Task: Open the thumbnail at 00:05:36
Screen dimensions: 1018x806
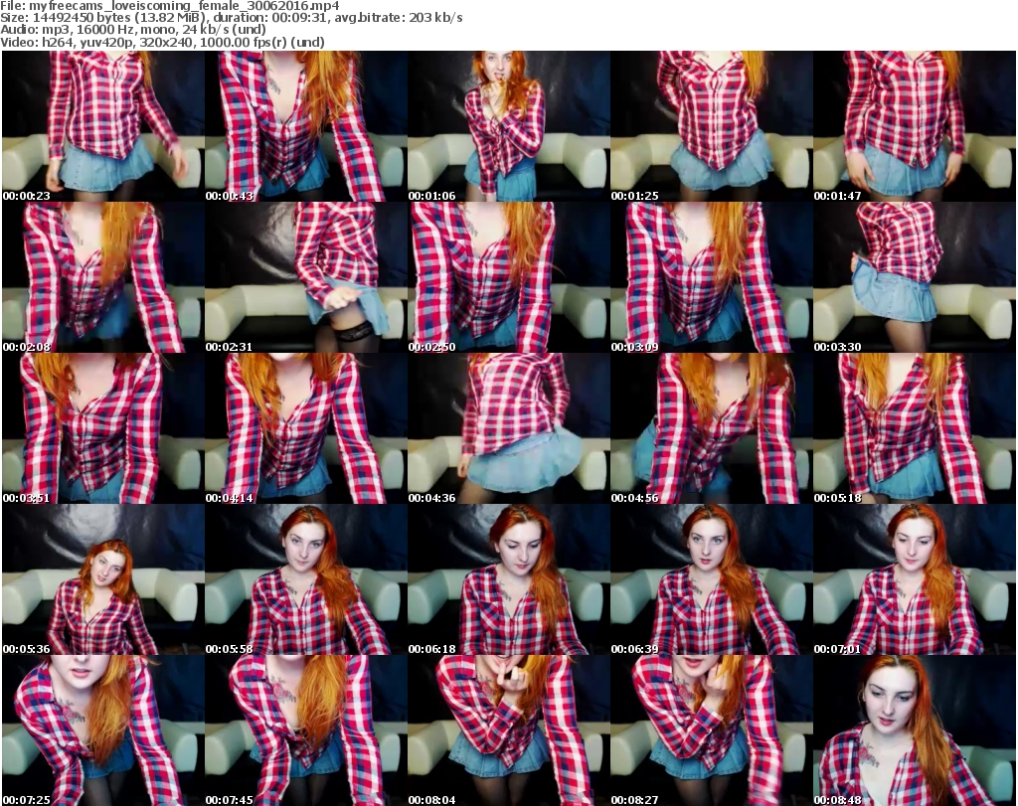Action: (x=102, y=579)
